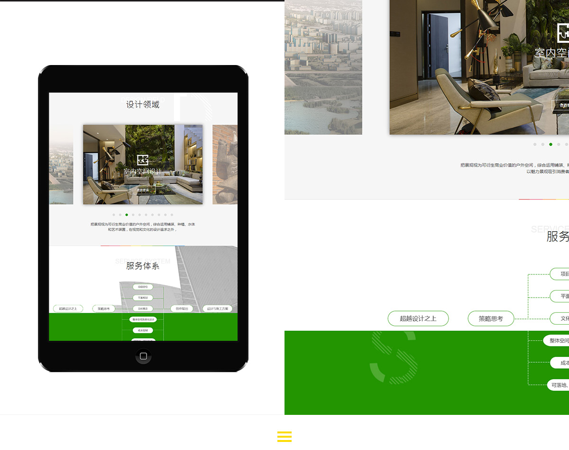Screen dimensions: 569x450
Task: Click description line starting 把景观视为 on tablet
Action: tap(143, 224)
